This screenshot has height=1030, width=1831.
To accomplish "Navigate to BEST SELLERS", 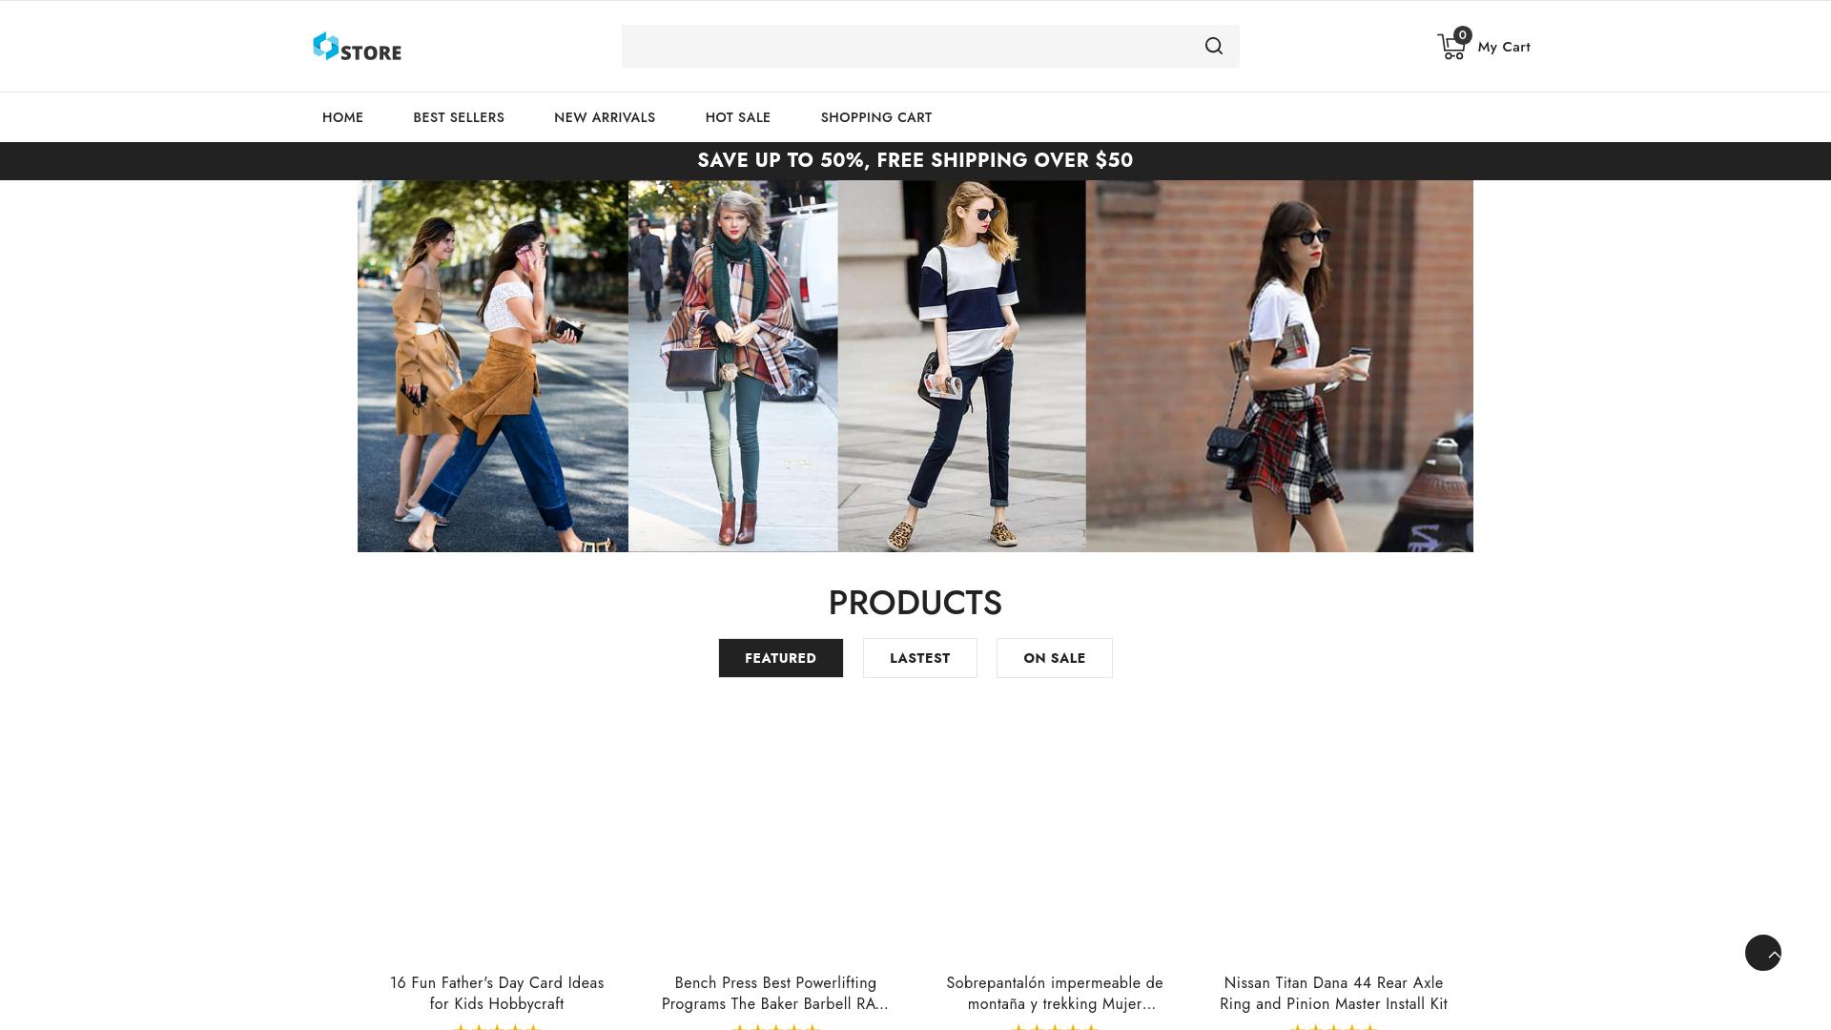I will coord(459,117).
